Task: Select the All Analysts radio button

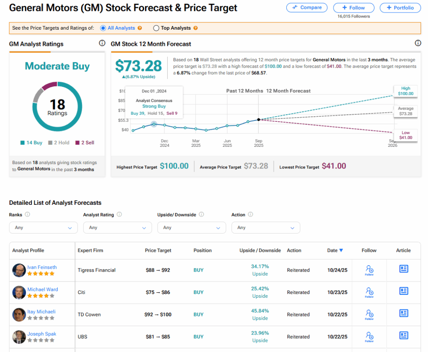Action: pyautogui.click(x=103, y=28)
